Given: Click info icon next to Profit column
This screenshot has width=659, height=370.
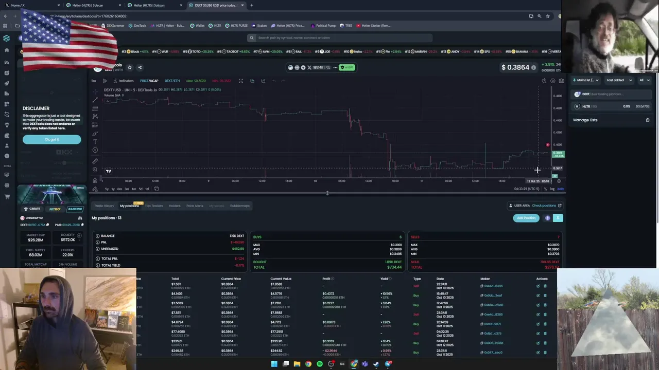Looking at the screenshot, I should click(333, 279).
